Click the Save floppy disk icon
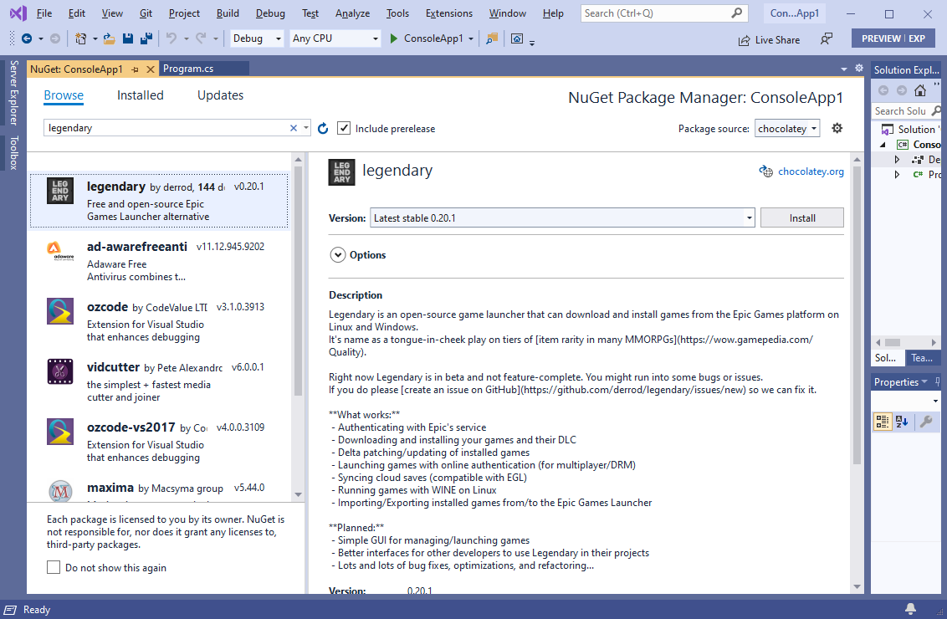Image resolution: width=947 pixels, height=619 pixels. [127, 38]
